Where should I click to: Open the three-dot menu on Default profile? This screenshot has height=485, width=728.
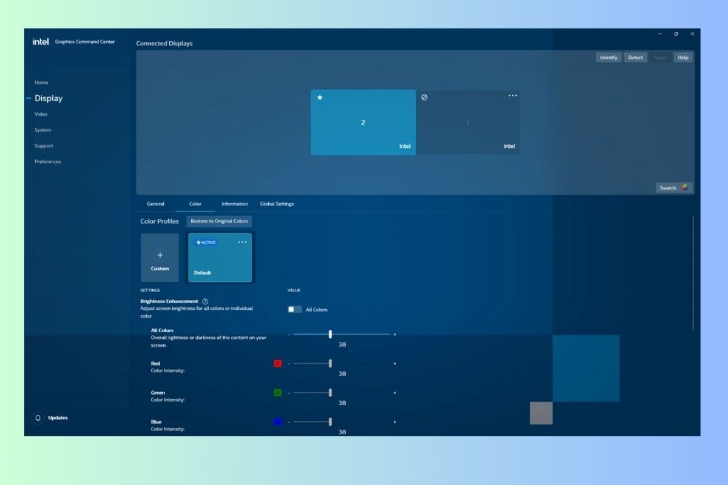click(x=243, y=242)
